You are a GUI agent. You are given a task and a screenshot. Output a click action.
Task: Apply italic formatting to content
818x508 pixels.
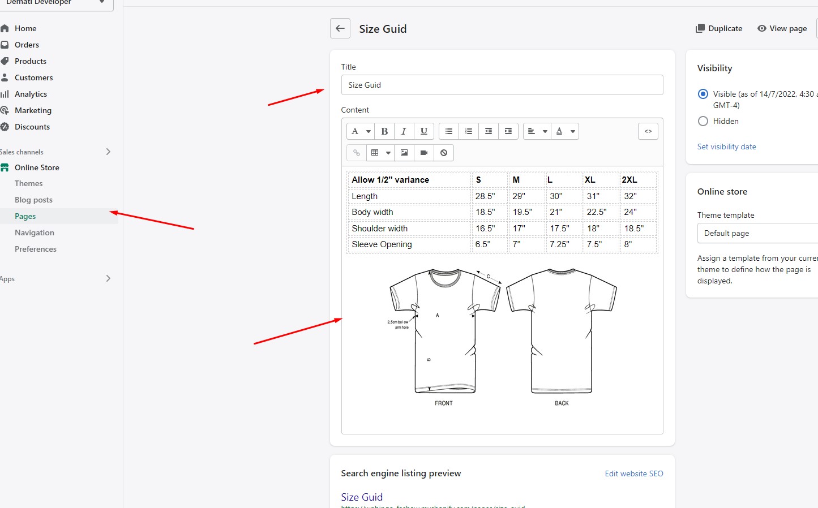pos(404,131)
